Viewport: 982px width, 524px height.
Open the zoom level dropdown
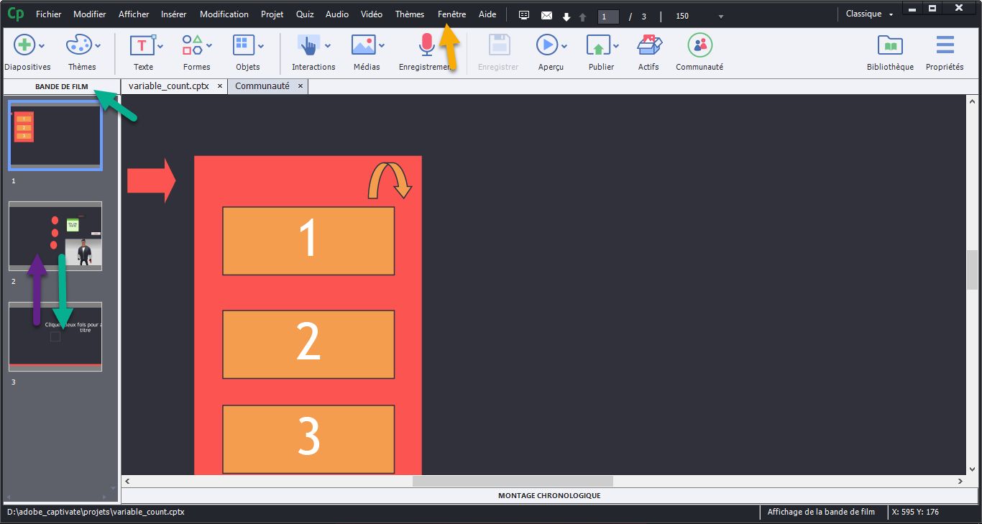click(x=721, y=17)
